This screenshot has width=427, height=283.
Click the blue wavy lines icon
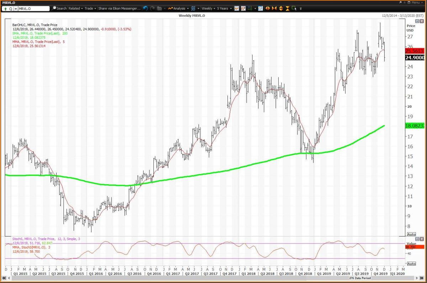point(193,8)
